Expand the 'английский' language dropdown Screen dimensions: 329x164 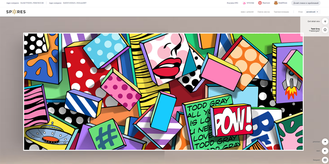click(312, 12)
